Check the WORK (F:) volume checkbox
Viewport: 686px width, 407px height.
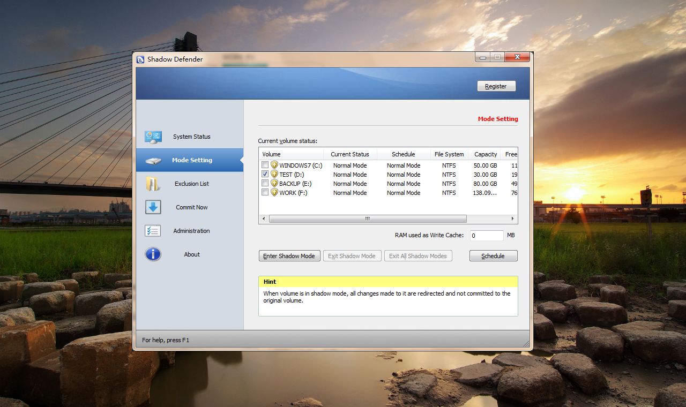265,193
